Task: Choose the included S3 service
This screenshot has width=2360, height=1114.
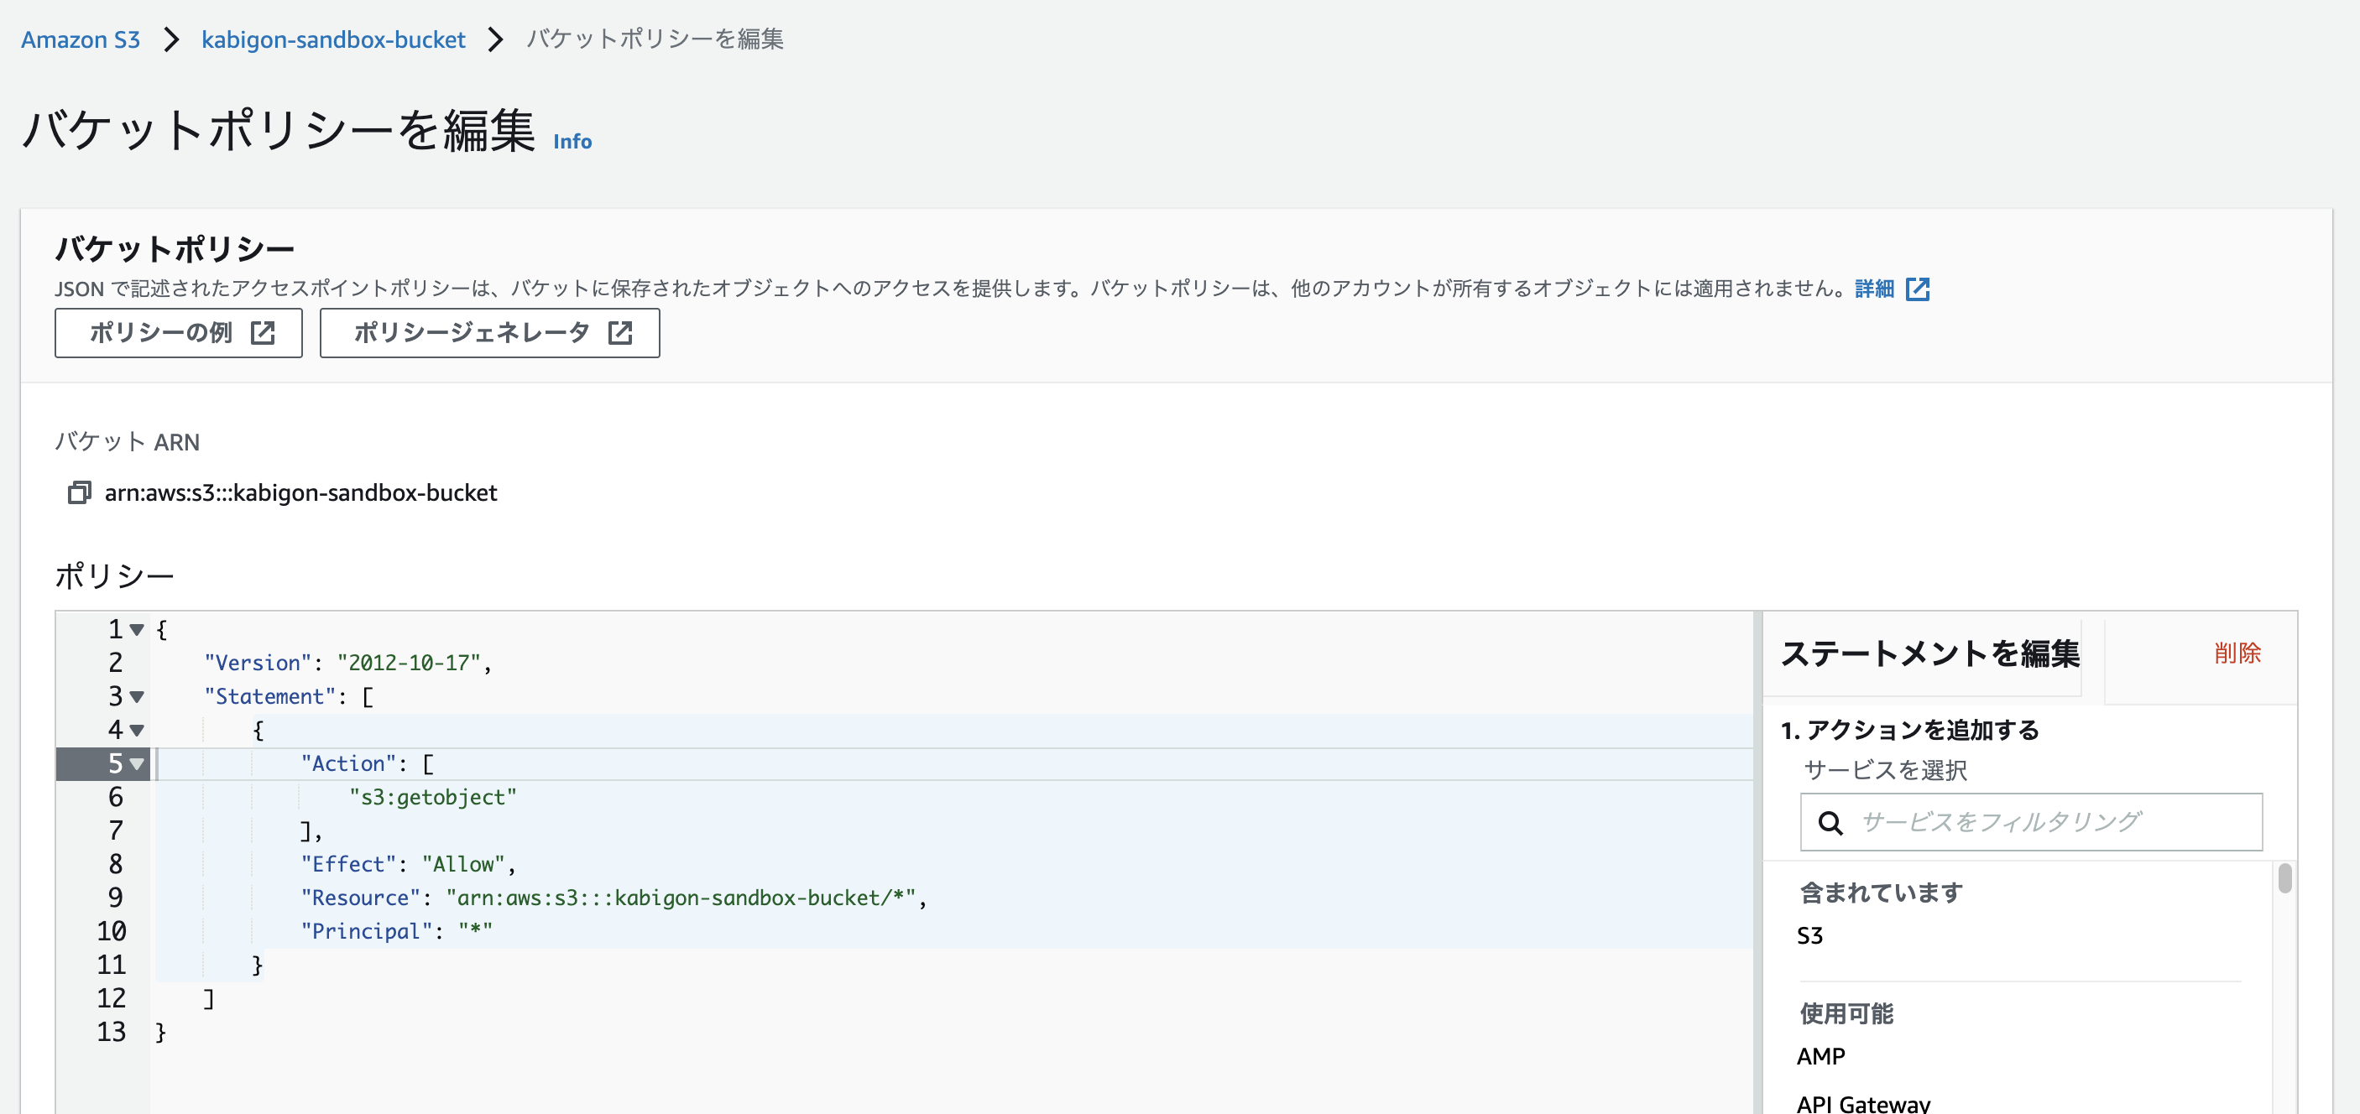Action: tap(1809, 935)
